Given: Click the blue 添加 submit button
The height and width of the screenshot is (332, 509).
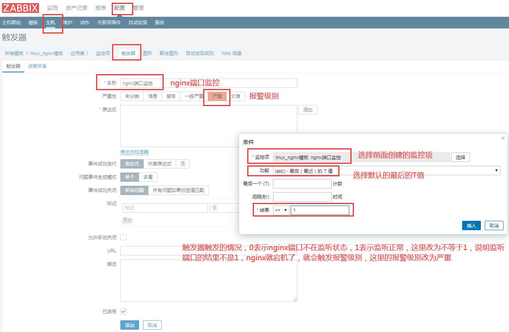Looking at the screenshot, I should click(130, 325).
